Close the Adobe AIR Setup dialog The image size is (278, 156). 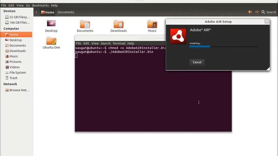[267, 22]
